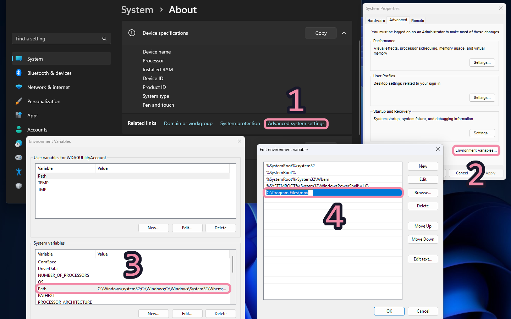Confirm with OK in Edit environment variable
Screen dimensions: 511x319
click(389, 311)
